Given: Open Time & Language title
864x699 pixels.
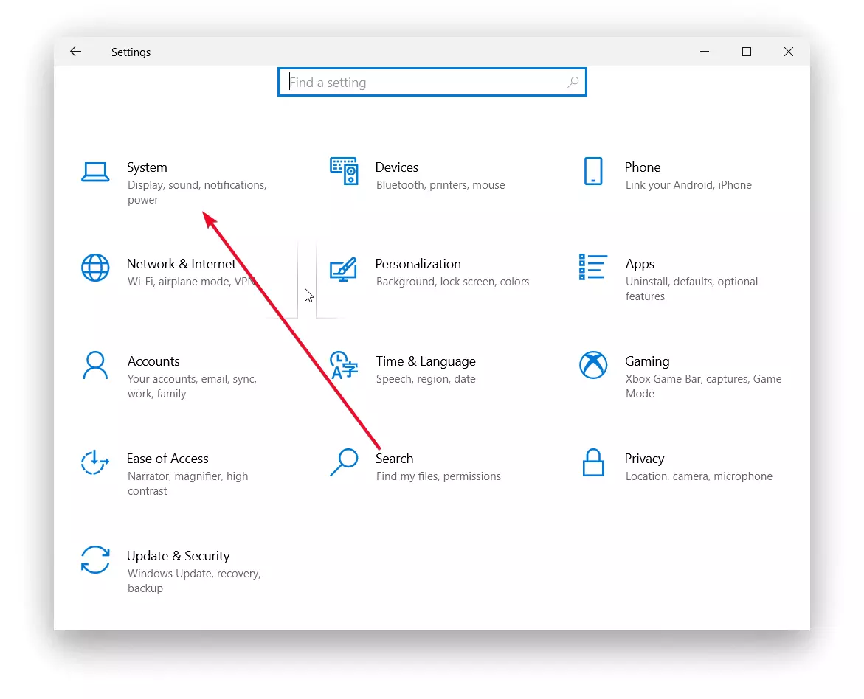Looking at the screenshot, I should (x=426, y=362).
